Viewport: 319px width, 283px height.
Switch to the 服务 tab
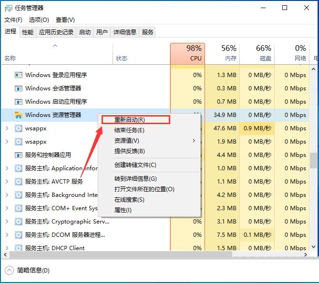[147, 32]
